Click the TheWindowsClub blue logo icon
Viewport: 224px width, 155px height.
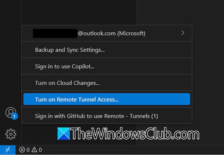[x=63, y=134]
